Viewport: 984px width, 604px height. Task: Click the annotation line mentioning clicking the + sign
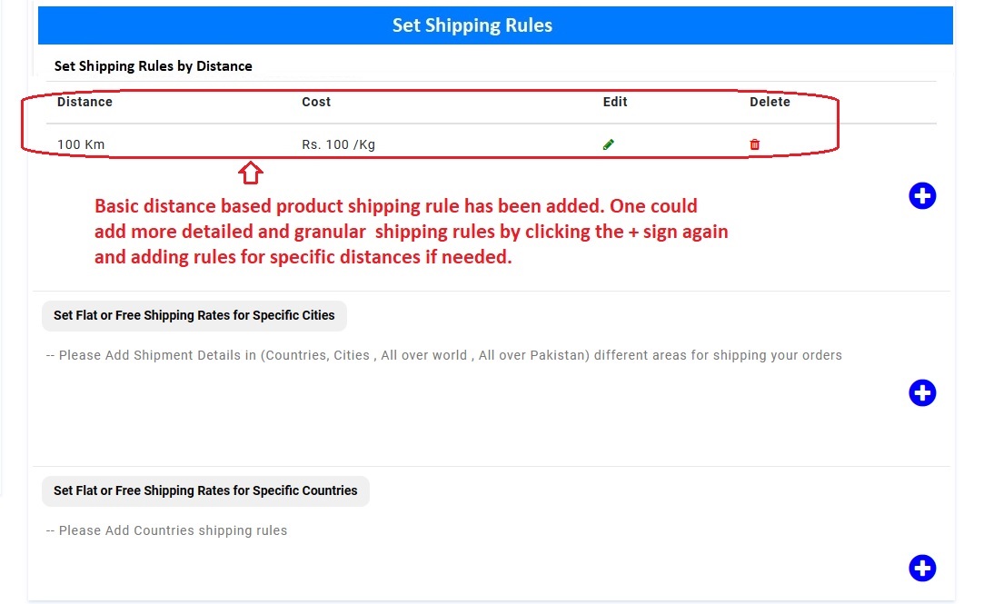tap(411, 232)
